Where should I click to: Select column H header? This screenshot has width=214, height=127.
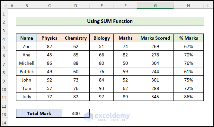point(188,5)
